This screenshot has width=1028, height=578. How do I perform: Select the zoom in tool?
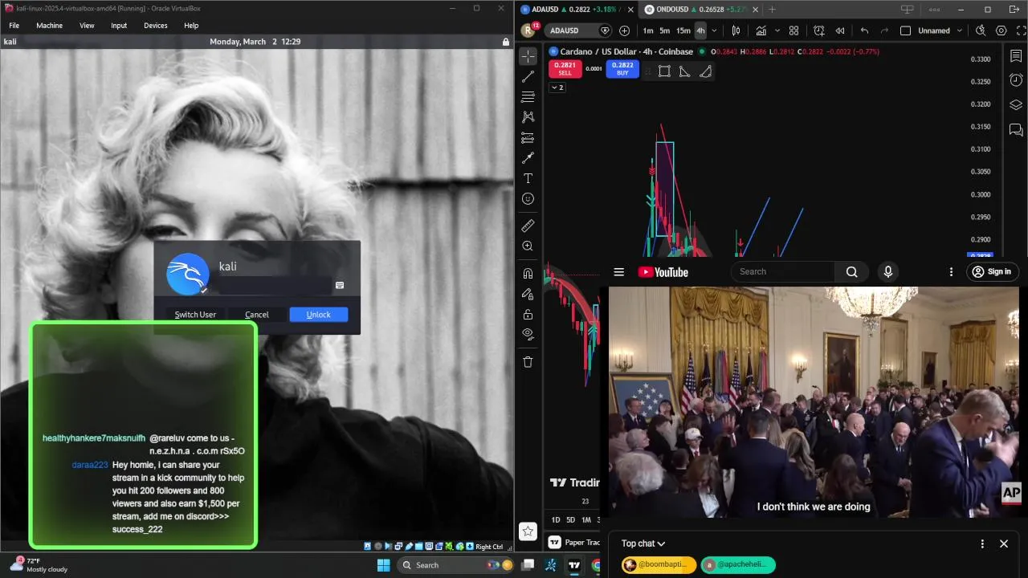coord(528,246)
